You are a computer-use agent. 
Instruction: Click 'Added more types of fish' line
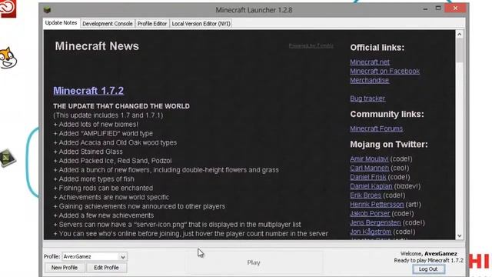pyautogui.click(x=94, y=179)
